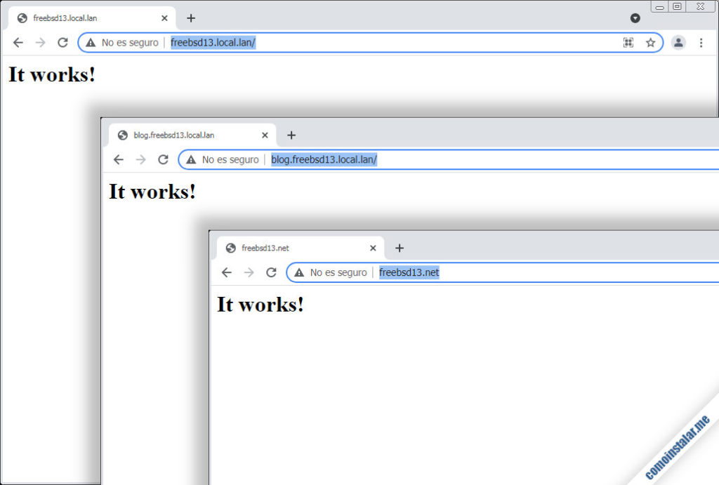Close the freebsd13.local.lan tab

[x=165, y=18]
